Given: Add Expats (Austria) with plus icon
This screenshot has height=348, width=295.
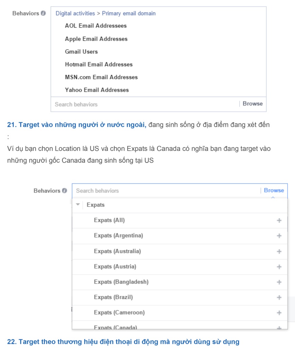Looking at the screenshot, I should (x=279, y=267).
